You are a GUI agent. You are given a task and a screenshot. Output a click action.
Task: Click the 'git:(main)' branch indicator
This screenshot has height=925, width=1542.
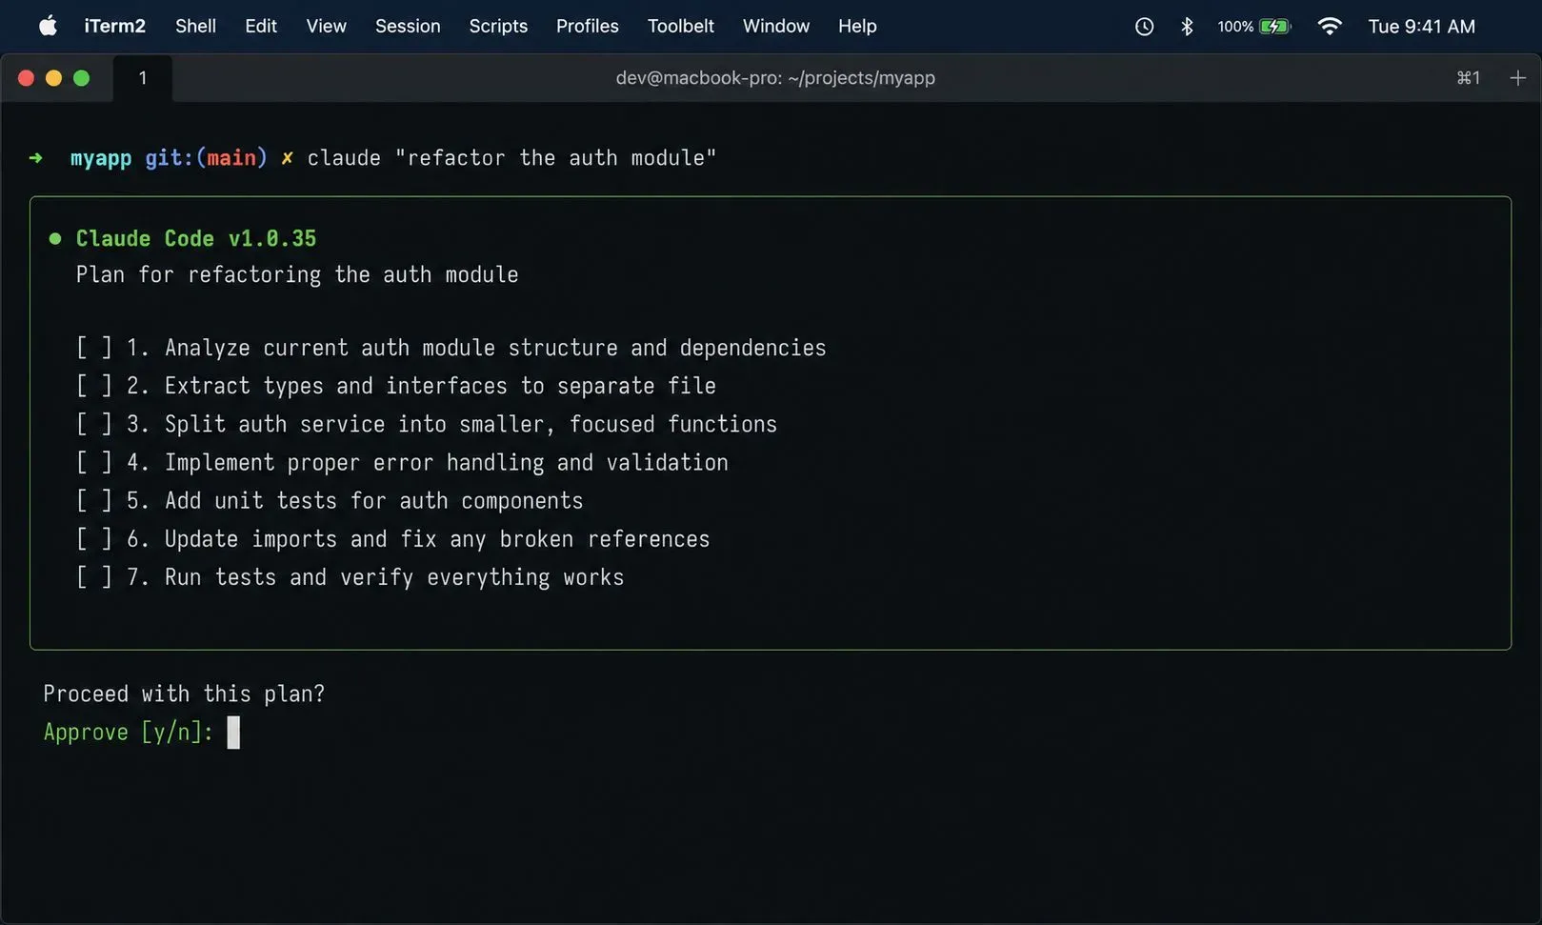206,158
